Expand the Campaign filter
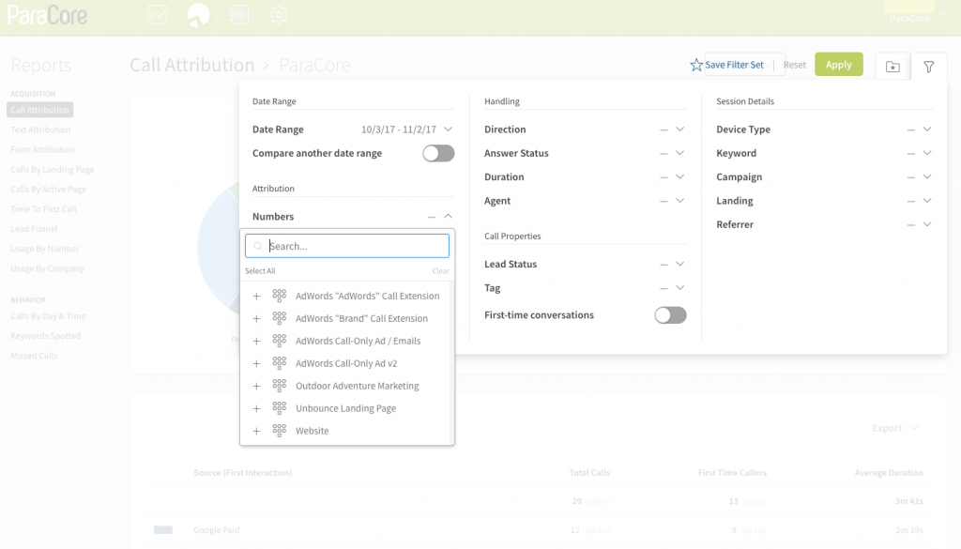The image size is (961, 549). [927, 177]
